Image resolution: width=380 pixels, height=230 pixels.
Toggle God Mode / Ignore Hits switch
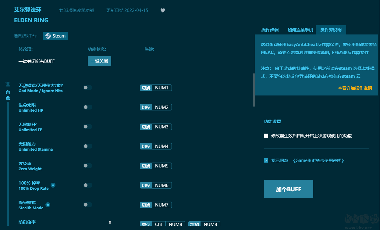point(88,88)
